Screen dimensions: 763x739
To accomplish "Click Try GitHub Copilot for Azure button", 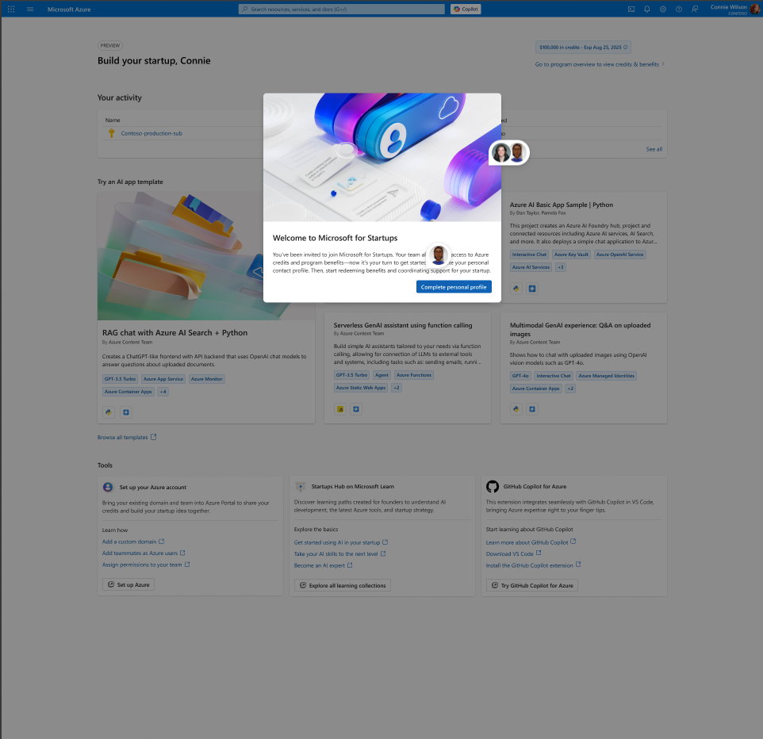I will [532, 586].
